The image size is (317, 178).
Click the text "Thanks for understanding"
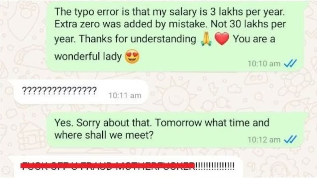[137, 39]
